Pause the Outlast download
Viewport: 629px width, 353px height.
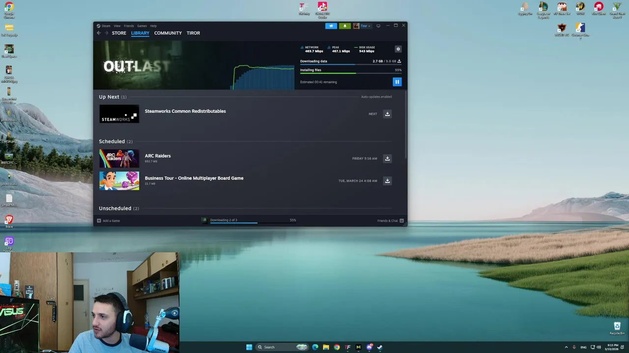[x=397, y=82]
